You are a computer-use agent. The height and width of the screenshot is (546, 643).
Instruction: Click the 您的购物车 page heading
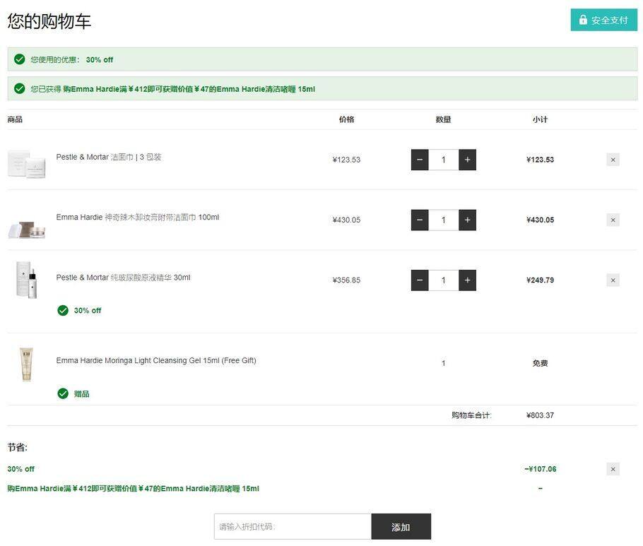[49, 20]
